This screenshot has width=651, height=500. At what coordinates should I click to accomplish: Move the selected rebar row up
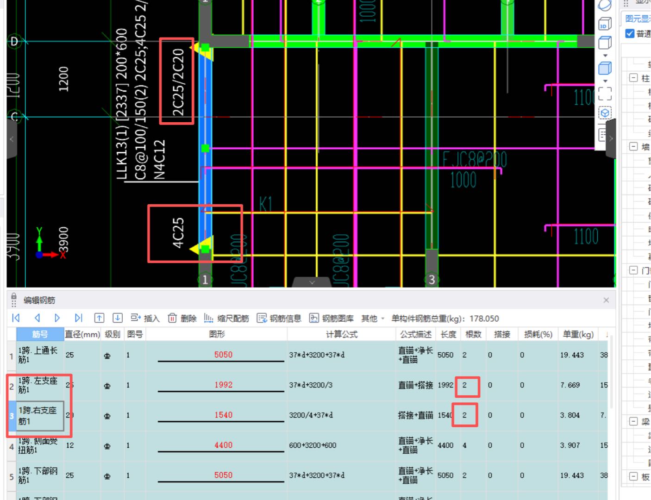(99, 318)
